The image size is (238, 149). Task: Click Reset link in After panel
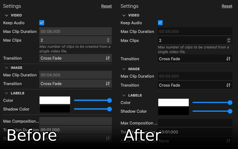[227, 6]
